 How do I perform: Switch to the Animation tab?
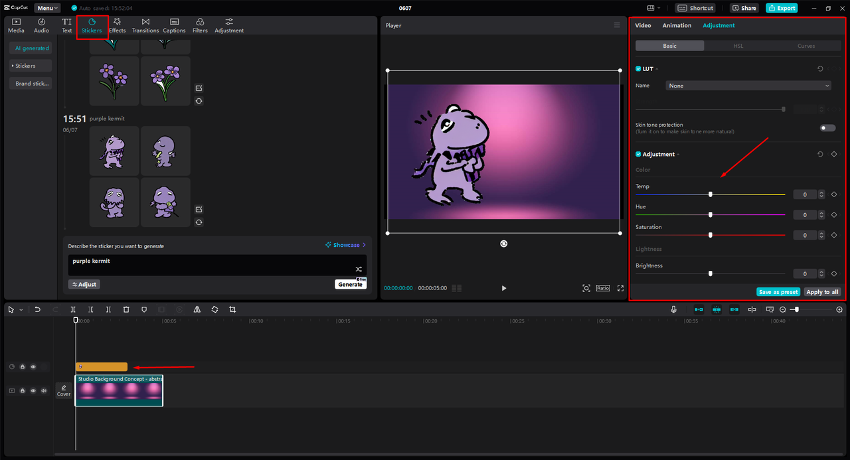point(677,25)
